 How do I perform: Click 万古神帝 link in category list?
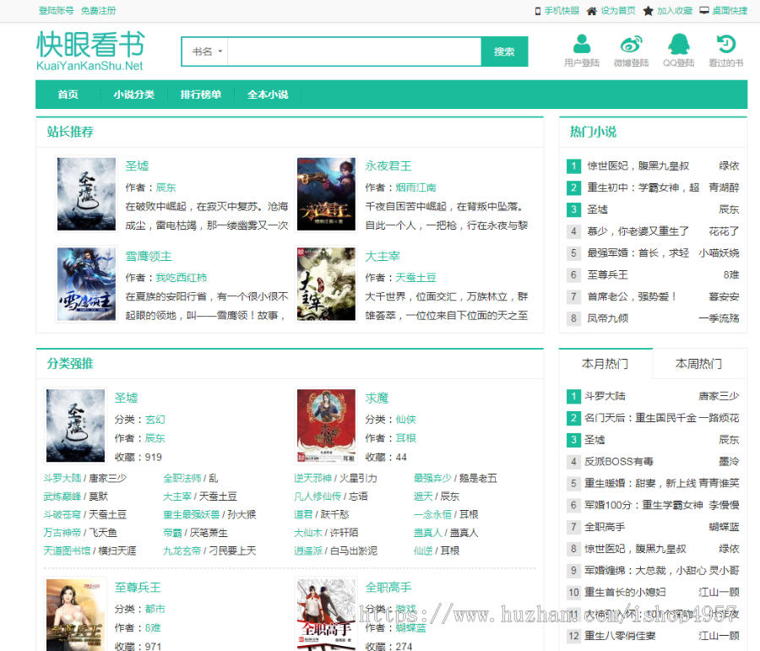(62, 533)
